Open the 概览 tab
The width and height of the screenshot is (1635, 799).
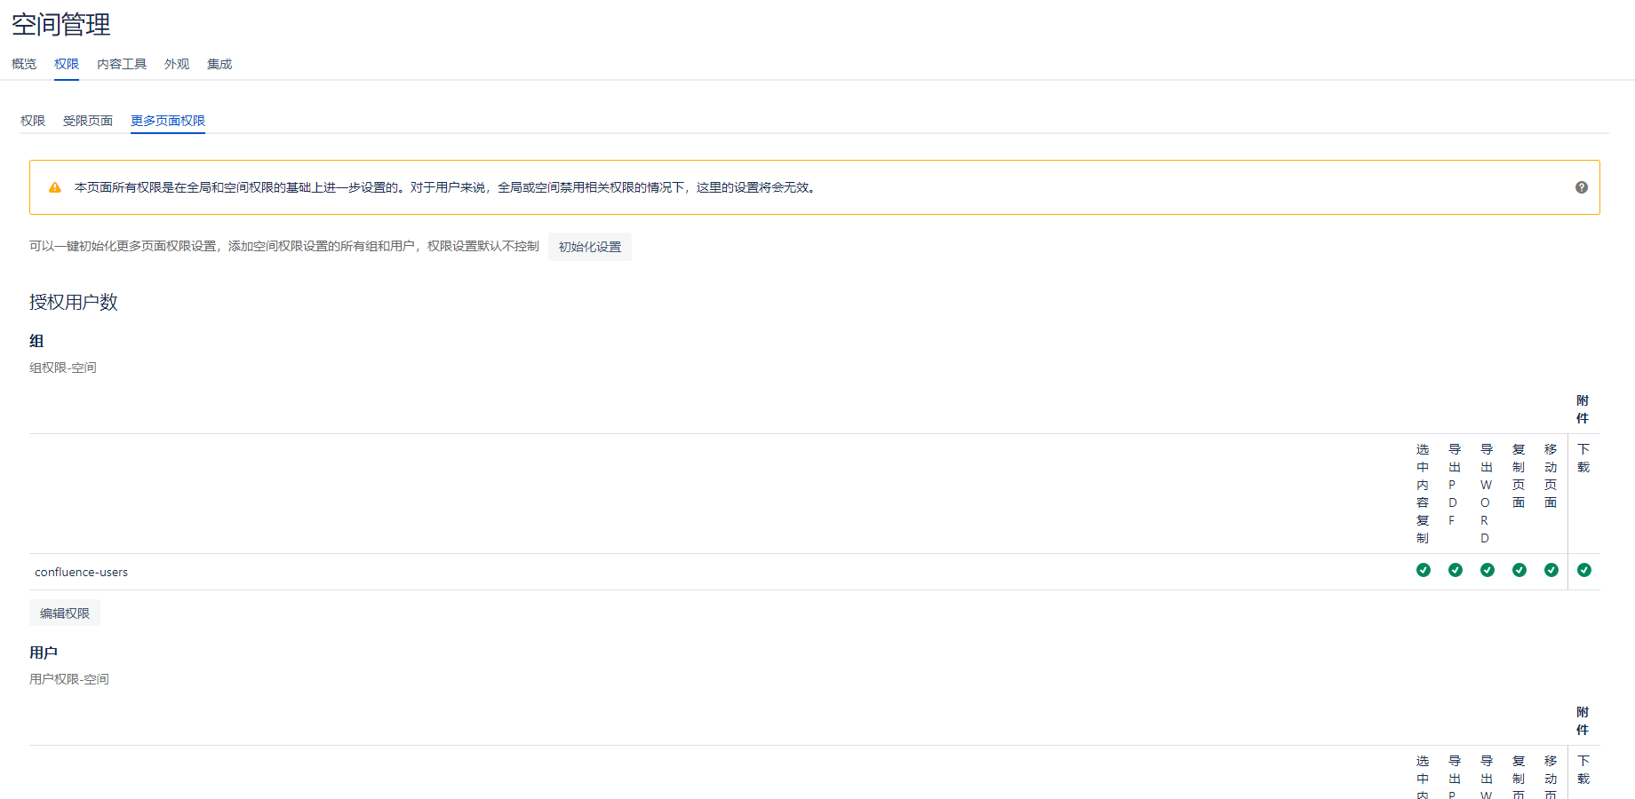tap(24, 64)
